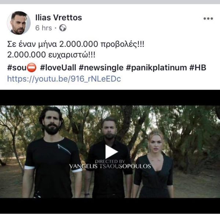The width and height of the screenshot is (220, 214).
Task: Click the '2.000.000 ευχαριστώ' text line
Action: pos(51,55)
